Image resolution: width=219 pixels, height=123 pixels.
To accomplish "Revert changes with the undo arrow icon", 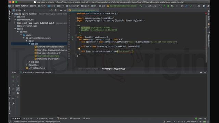I will 199,6.
